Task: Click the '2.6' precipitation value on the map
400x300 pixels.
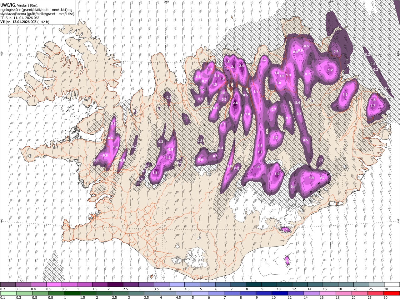Action: pos(235,103)
